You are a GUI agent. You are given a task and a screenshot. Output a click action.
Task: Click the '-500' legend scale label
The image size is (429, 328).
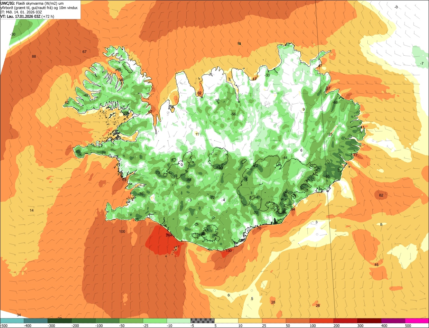[x=4, y=325]
